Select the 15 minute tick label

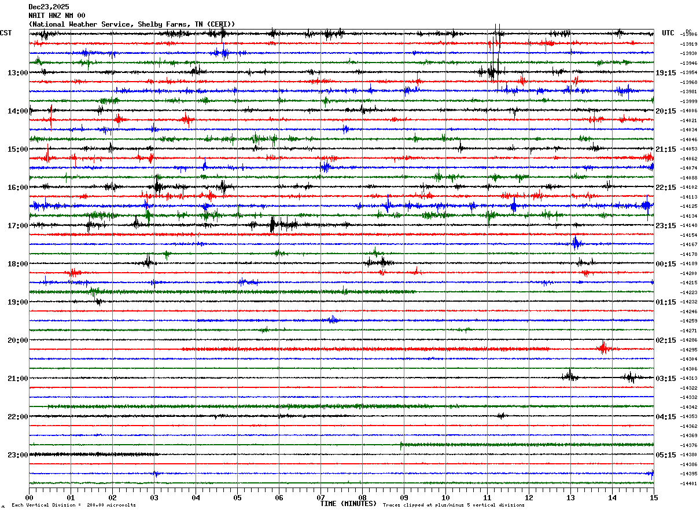click(x=653, y=497)
